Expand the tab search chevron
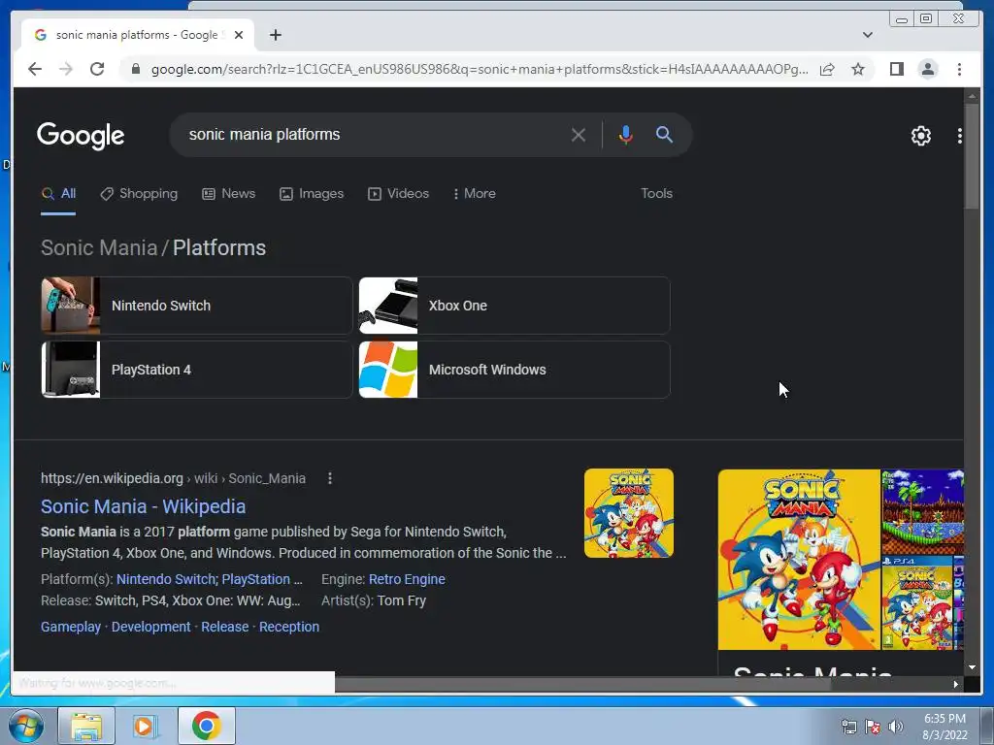994x745 pixels. [x=868, y=35]
